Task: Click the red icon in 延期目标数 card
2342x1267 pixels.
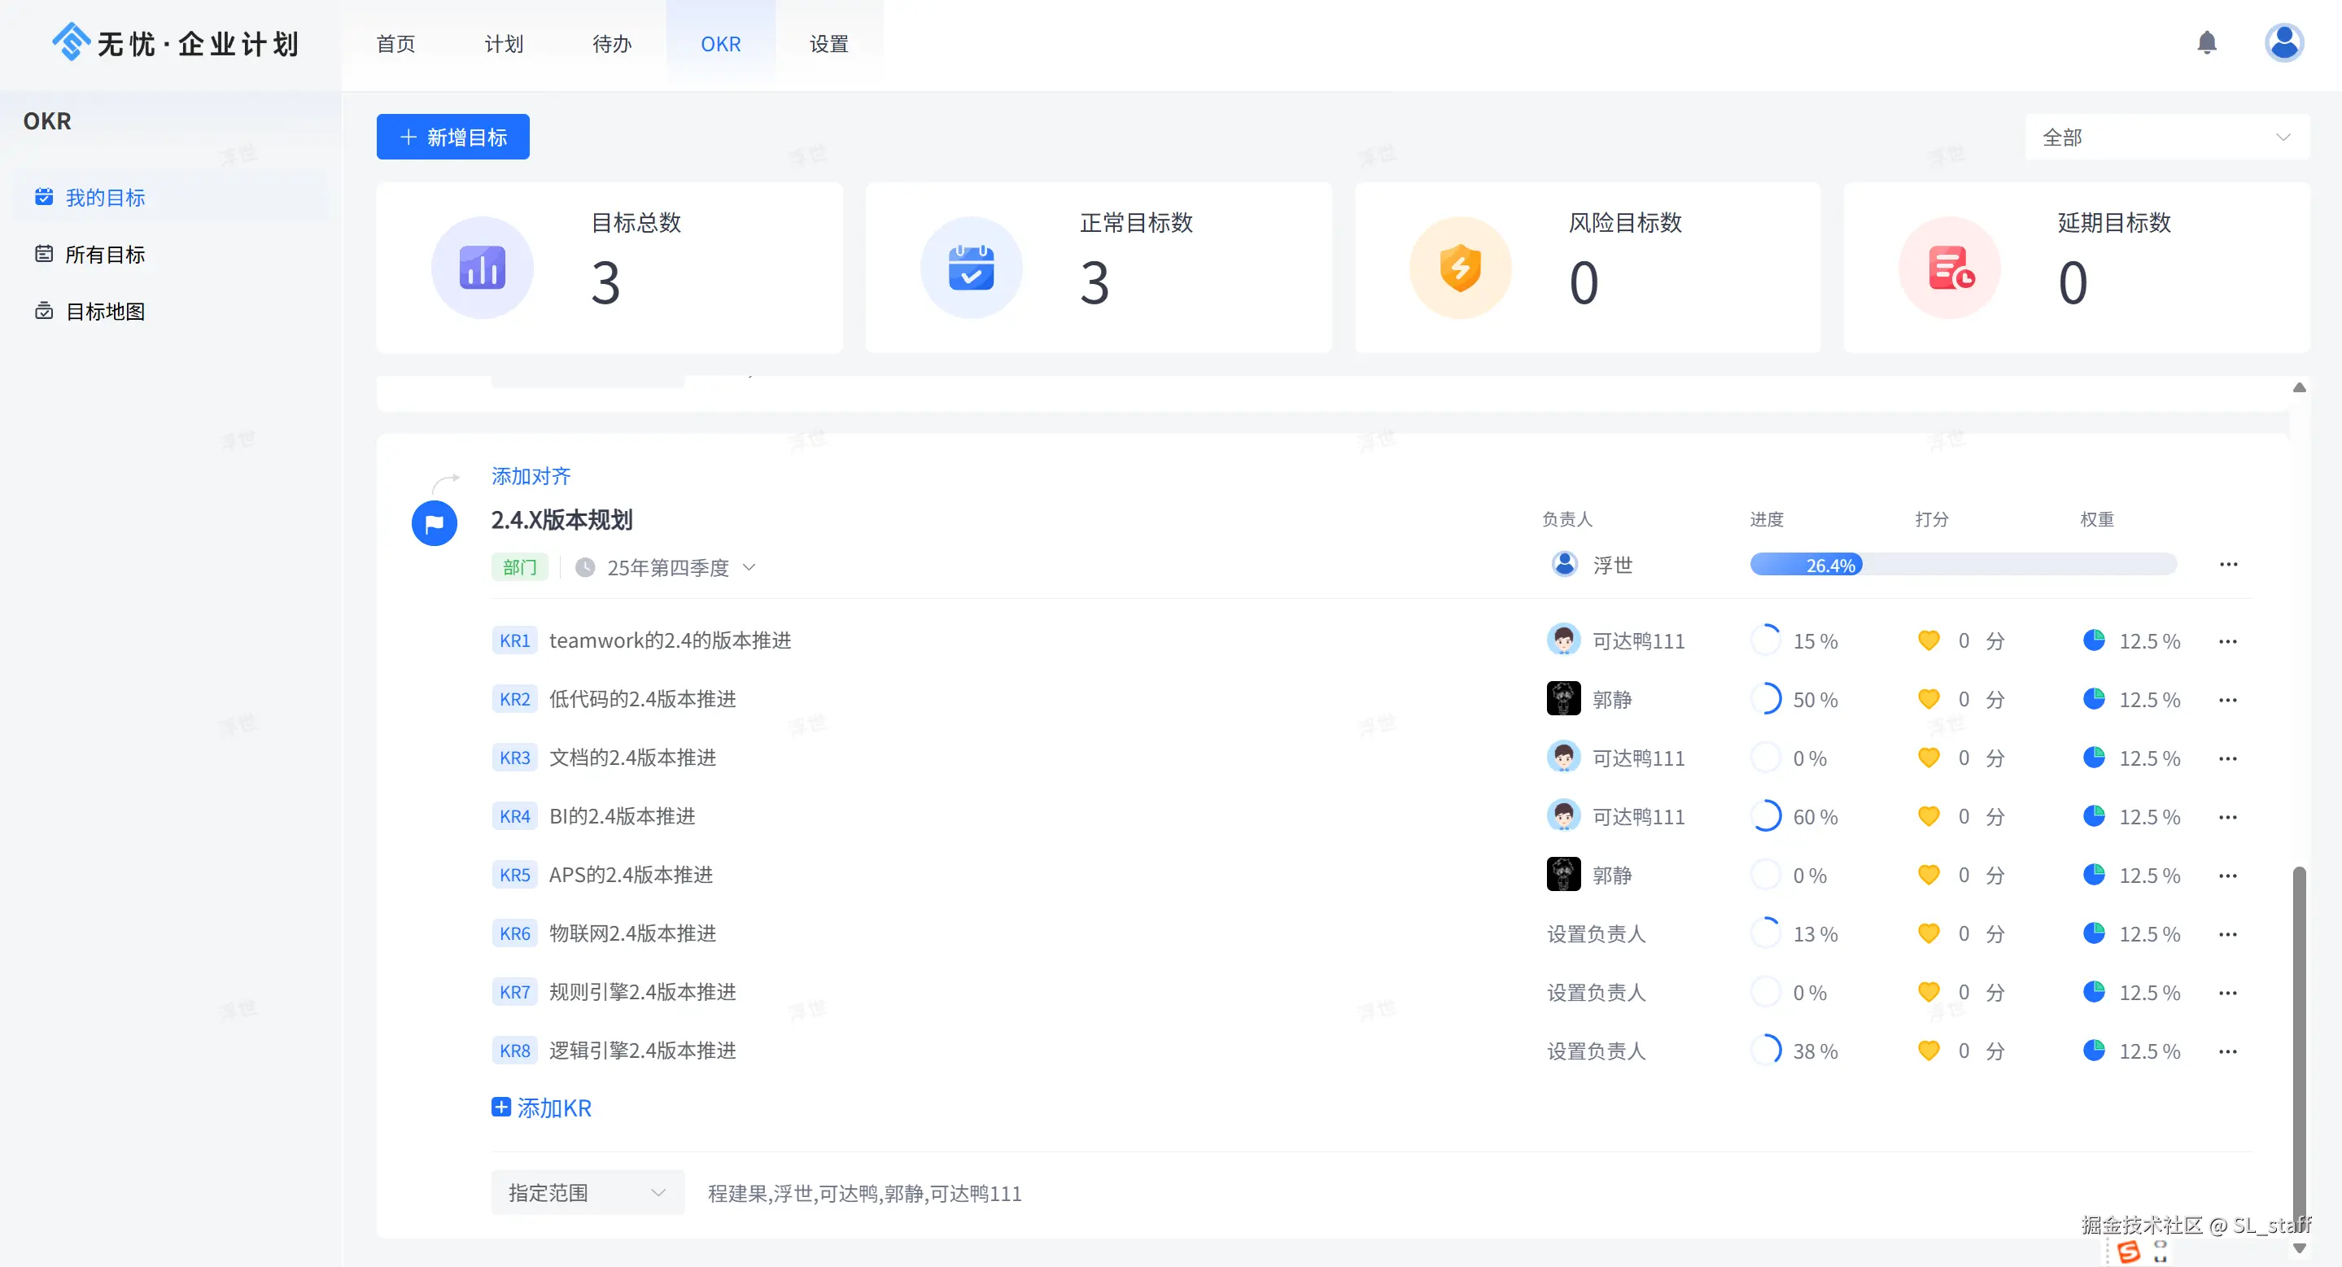Action: tap(1949, 268)
